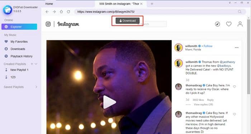Screen dimensions: 251x134
Task: Open the window dropdown menu arrow in title bar
Action: pyautogui.click(x=229, y=3)
